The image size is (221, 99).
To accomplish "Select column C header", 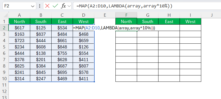I will (x=62, y=15).
